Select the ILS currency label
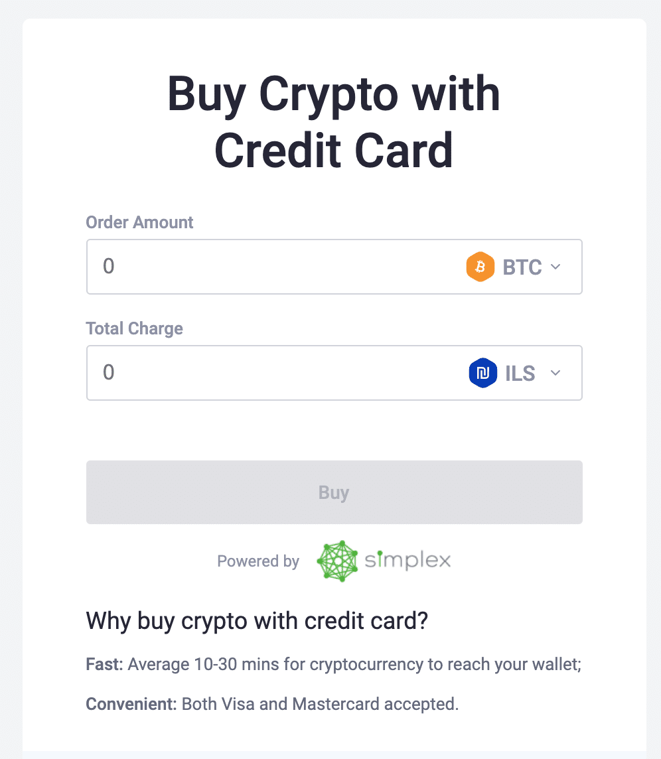 pyautogui.click(x=520, y=374)
